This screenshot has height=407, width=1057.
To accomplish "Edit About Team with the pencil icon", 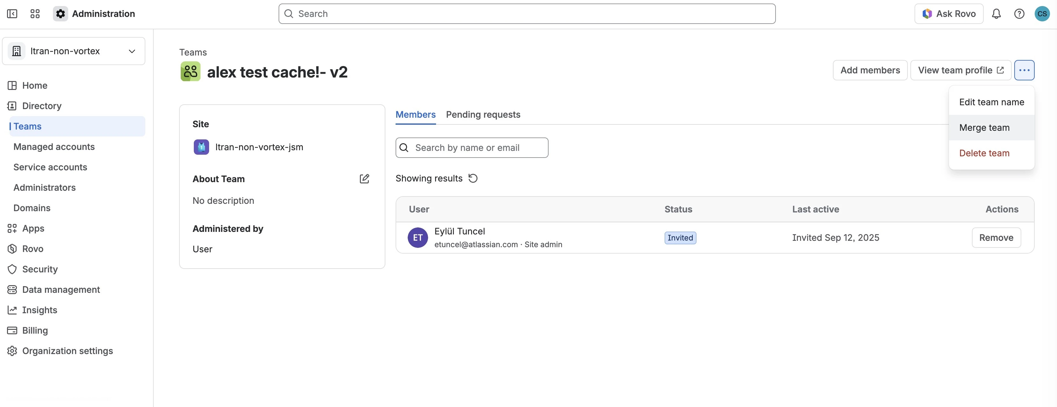I will 364,179.
